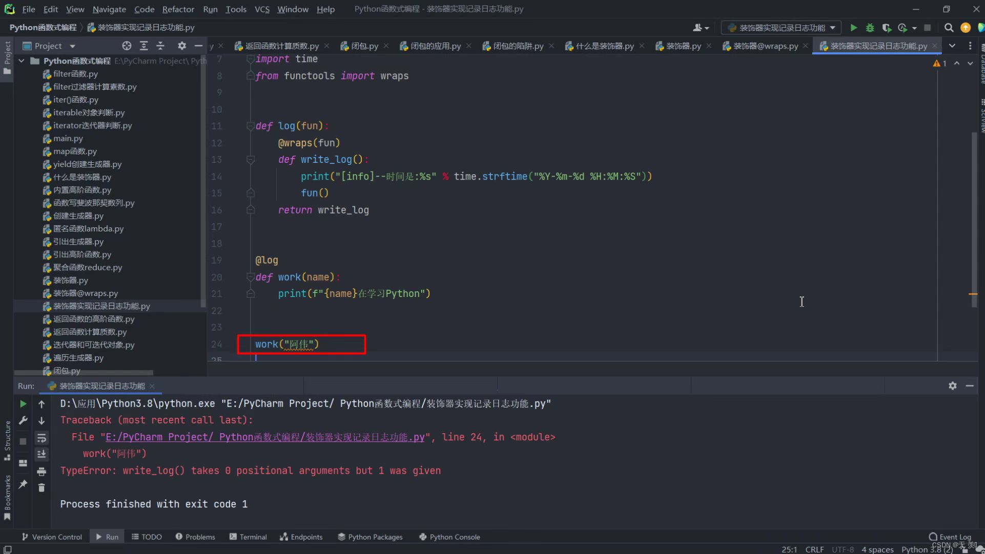
Task: Open Endpoints tool window
Action: click(301, 537)
